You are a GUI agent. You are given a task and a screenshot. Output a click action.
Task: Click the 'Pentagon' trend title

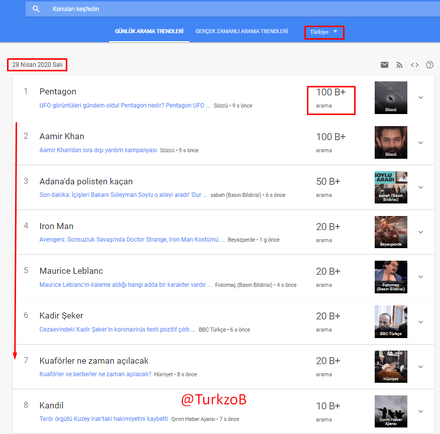(x=58, y=92)
